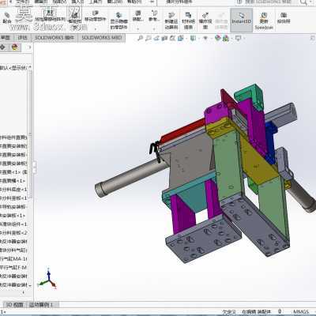This screenshot has height=316, width=316.
Task: Open Linear Component Pattern tool
Action: (x=51, y=17)
